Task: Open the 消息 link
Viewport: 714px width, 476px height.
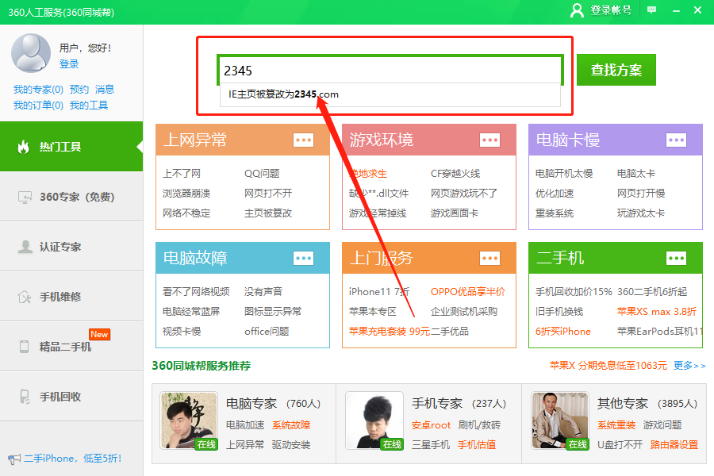Action: click(x=105, y=90)
